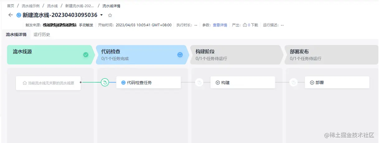379x143 pixels.
Task: Click the running spinner icon on 代码检查 stage
Action: 180,55
